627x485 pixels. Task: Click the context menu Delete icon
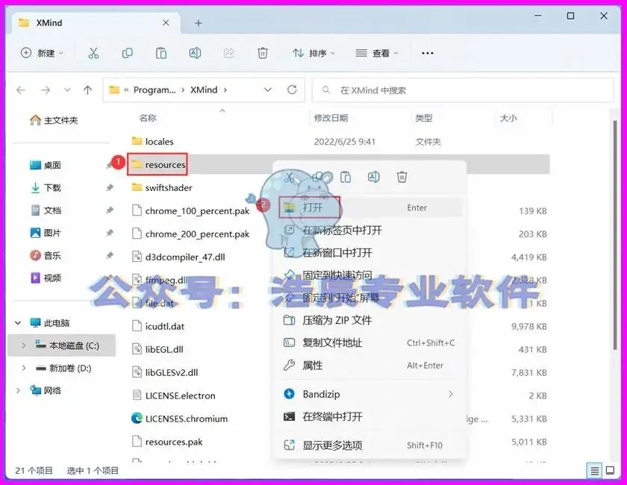point(402,177)
